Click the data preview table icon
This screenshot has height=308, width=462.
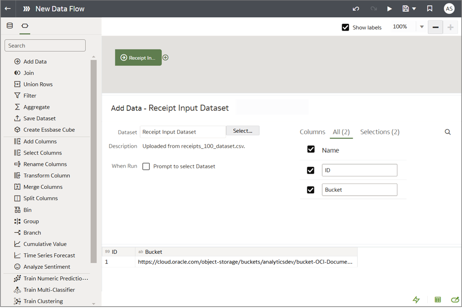pos(438,300)
